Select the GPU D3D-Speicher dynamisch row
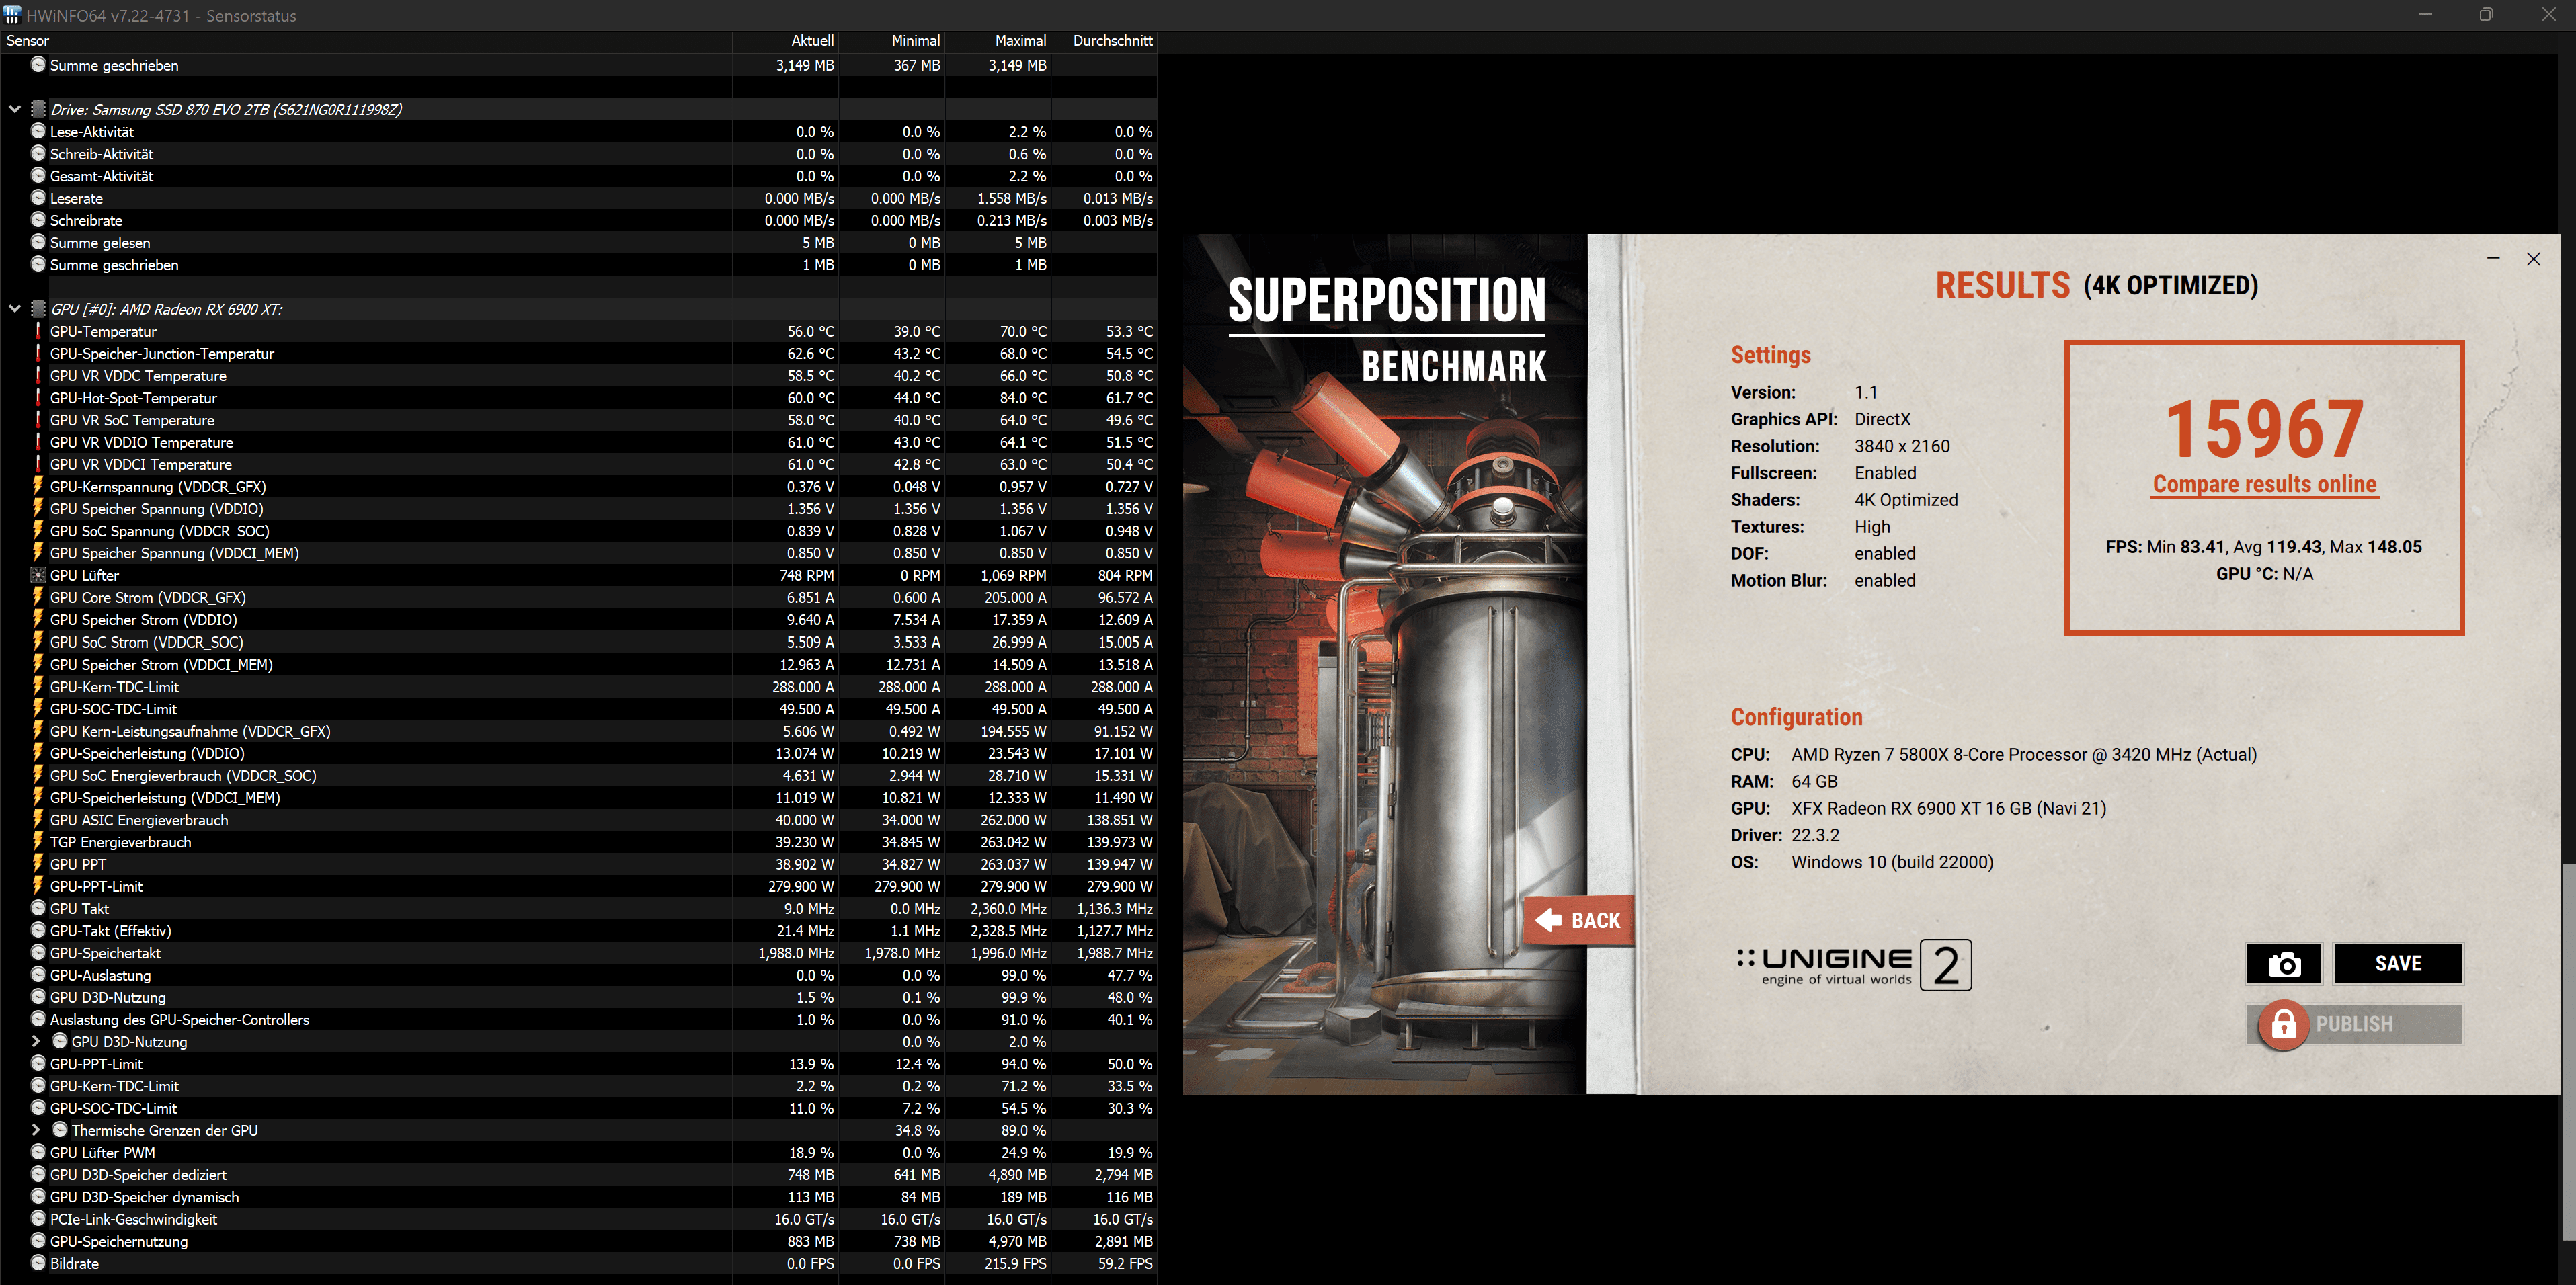This screenshot has width=2576, height=1285. 579,1197
